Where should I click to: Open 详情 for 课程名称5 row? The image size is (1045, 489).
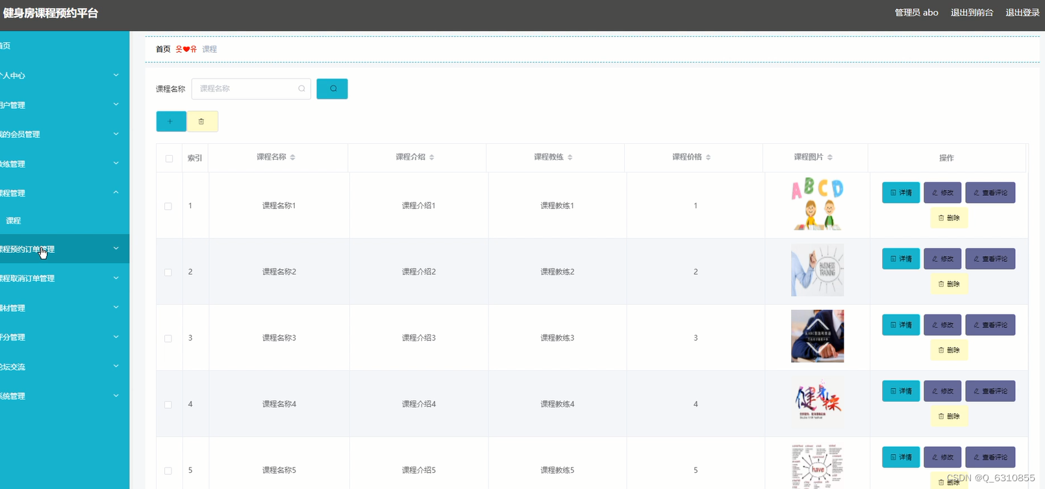(x=901, y=457)
